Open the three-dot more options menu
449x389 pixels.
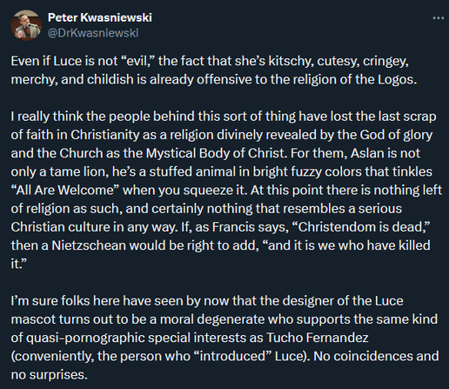point(438,18)
